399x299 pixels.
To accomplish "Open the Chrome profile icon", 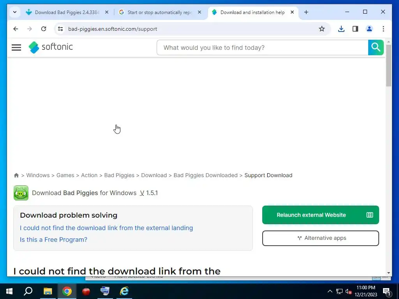I will tap(369, 29).
